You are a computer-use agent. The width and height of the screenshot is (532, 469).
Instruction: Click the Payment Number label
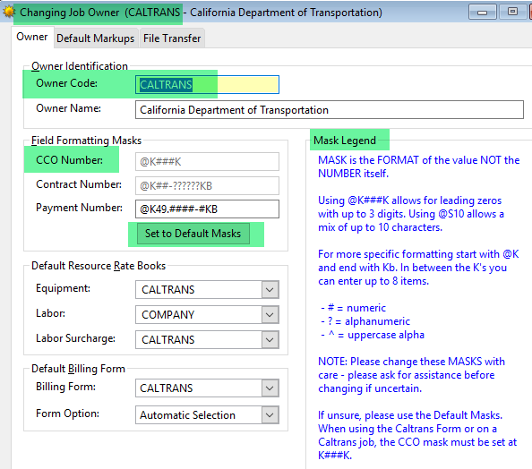[79, 208]
